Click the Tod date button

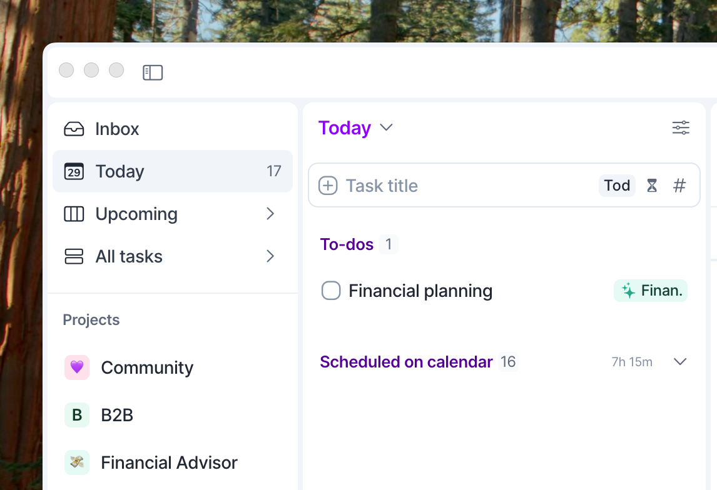617,186
